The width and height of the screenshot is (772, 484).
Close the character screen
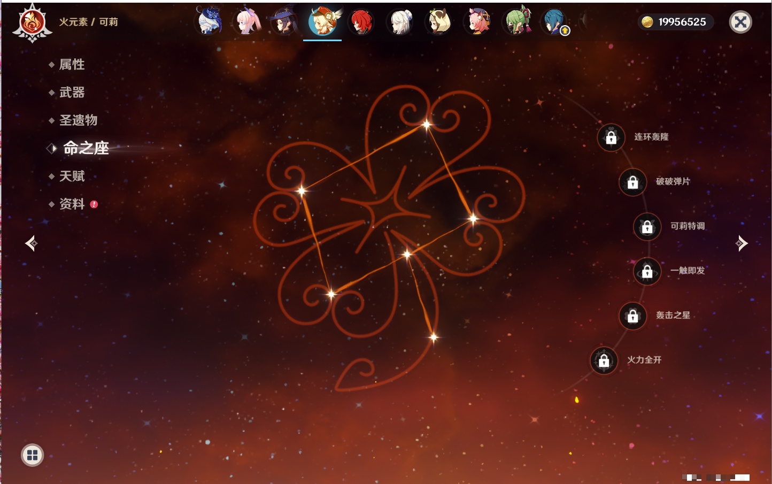point(740,22)
